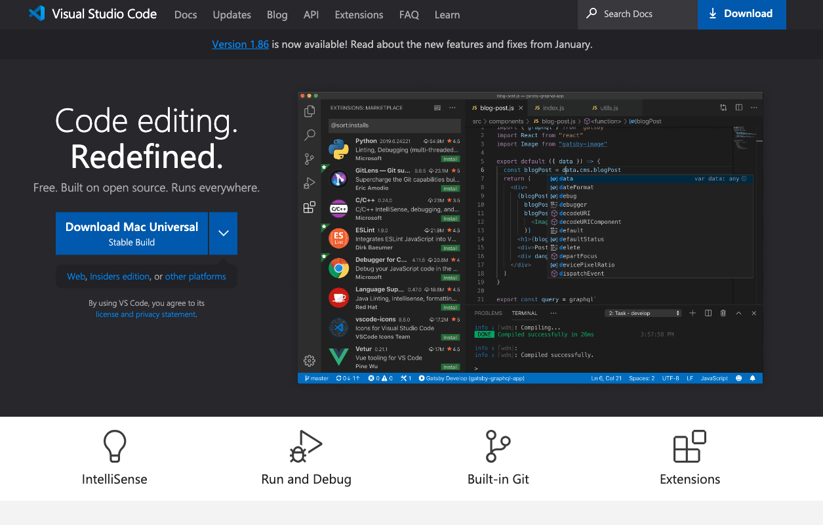This screenshot has width=823, height=525.
Task: Click the Run and Debug bug icon
Action: pos(306,447)
